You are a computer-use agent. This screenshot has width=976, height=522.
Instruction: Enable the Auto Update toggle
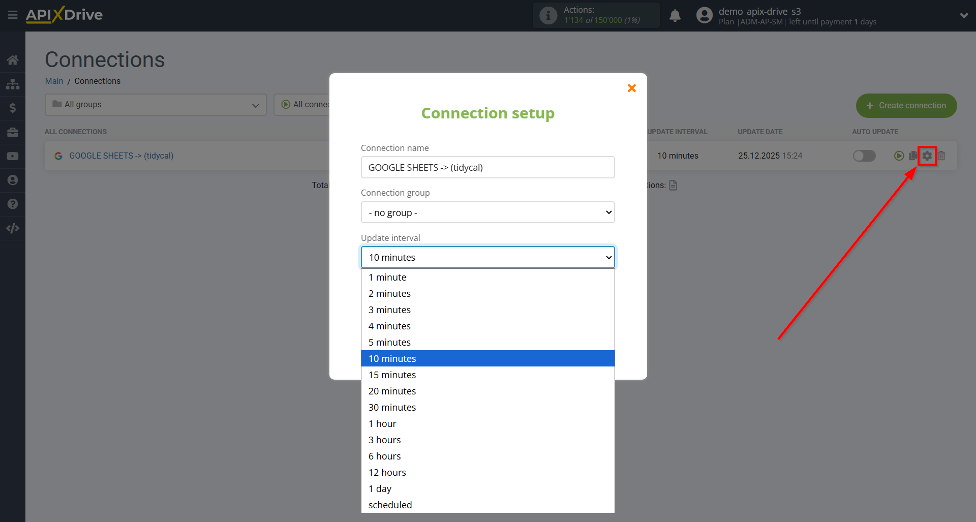(864, 156)
